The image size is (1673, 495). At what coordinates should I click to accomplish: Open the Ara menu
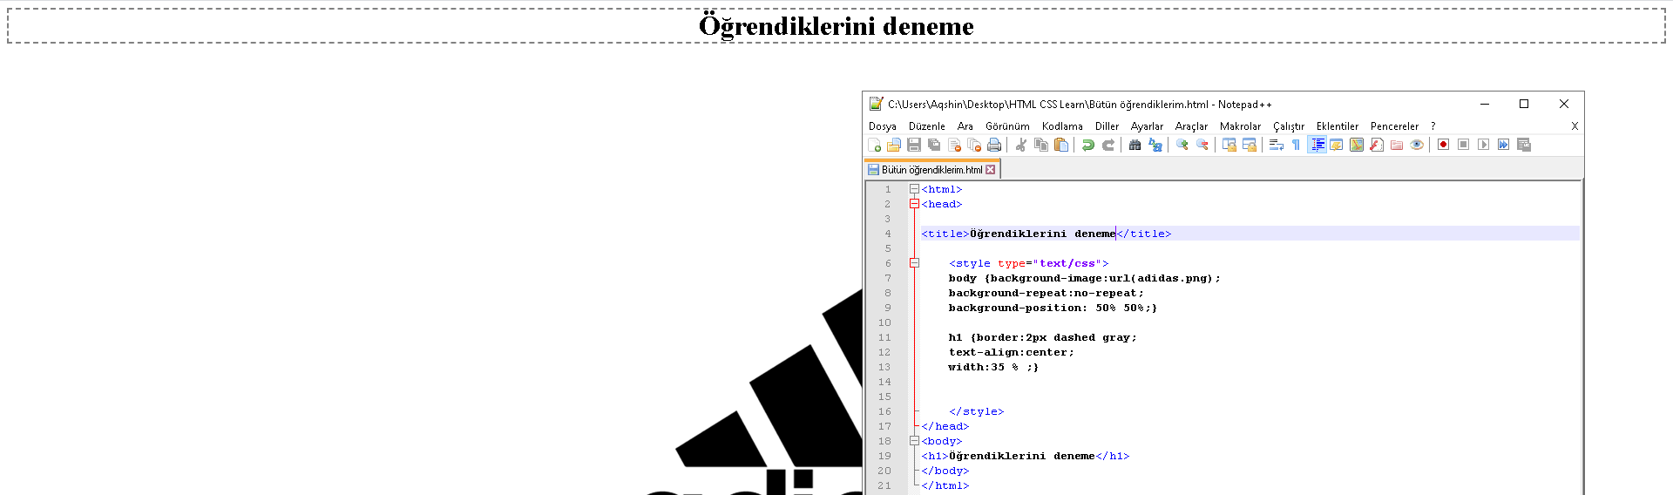[965, 126]
